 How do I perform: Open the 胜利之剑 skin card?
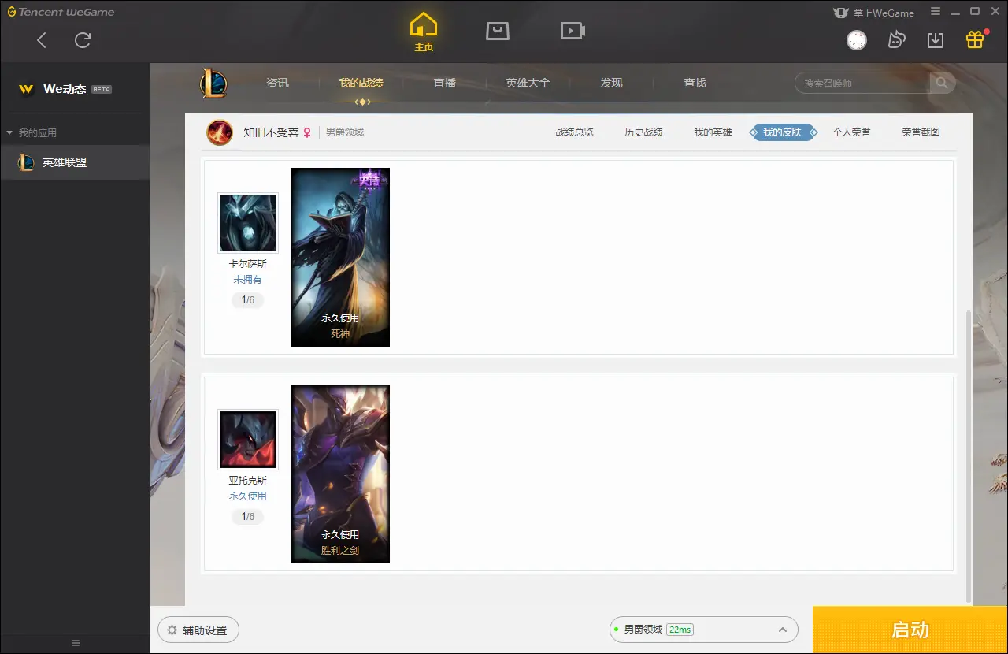click(340, 474)
